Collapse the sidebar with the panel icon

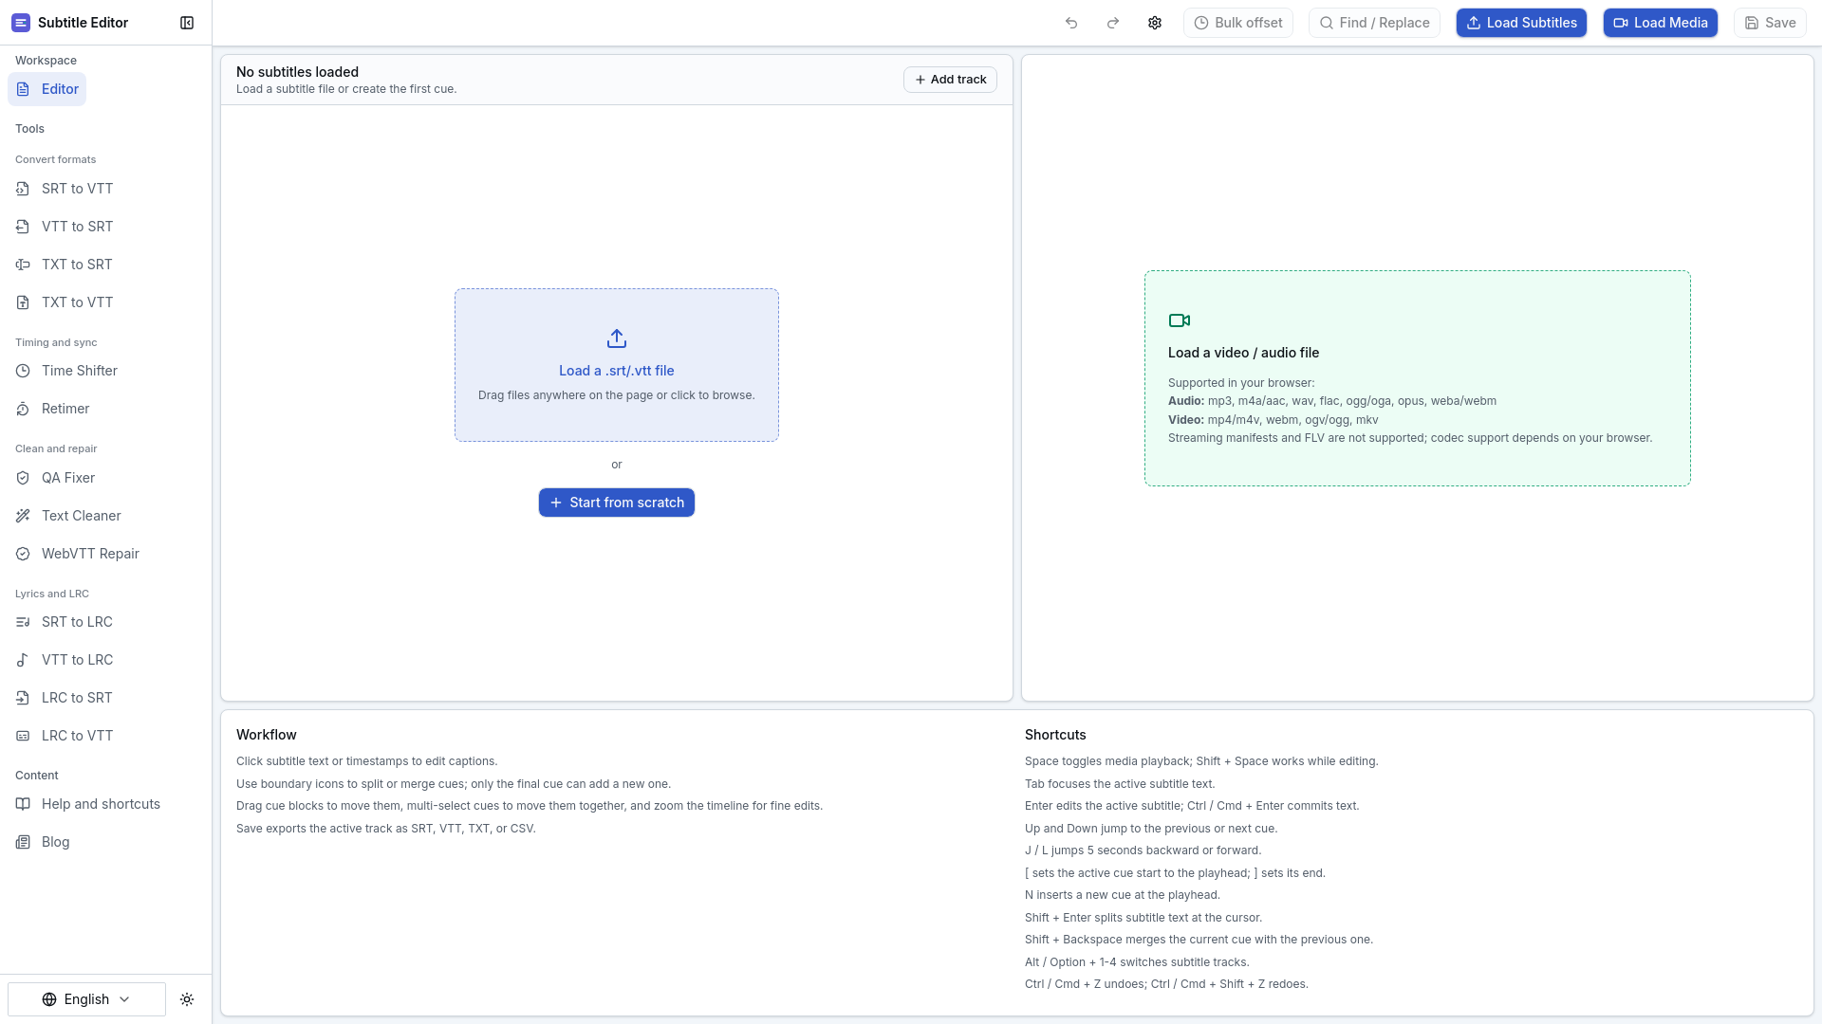click(x=187, y=23)
